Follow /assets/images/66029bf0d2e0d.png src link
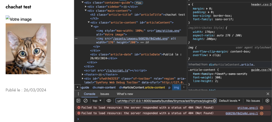 [x=140, y=39]
